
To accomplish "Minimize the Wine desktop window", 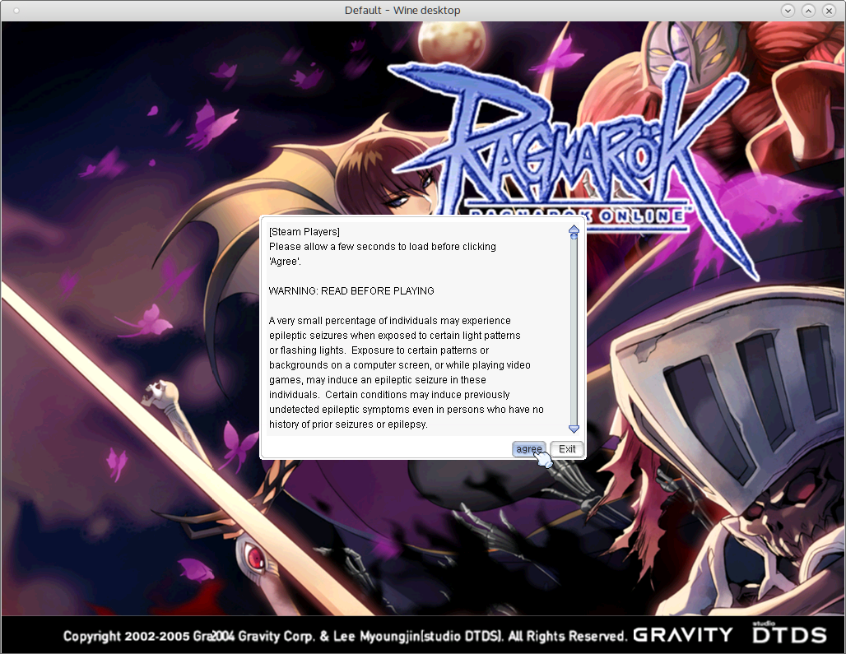I will (788, 10).
